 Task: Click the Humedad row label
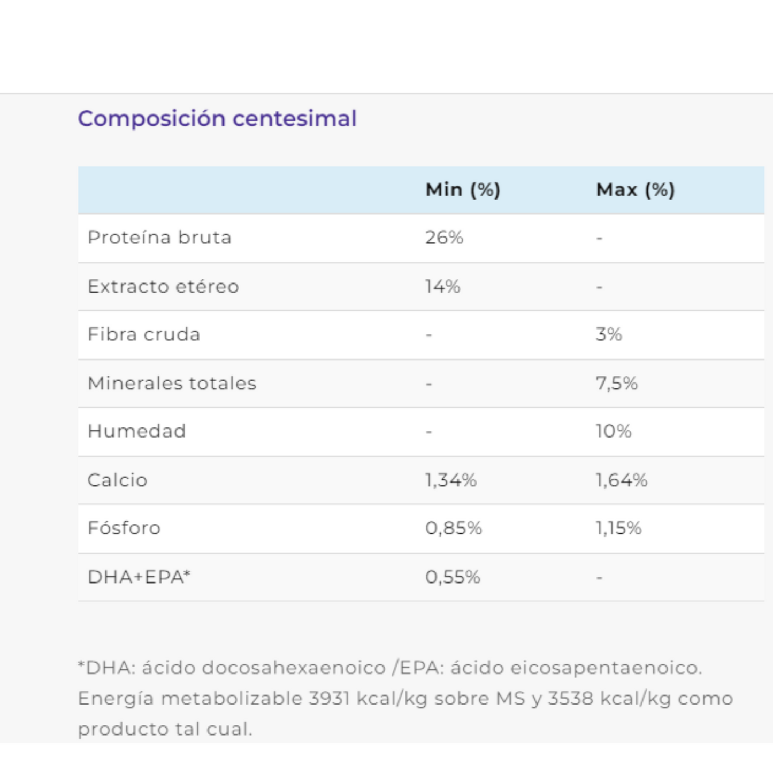coord(136,431)
